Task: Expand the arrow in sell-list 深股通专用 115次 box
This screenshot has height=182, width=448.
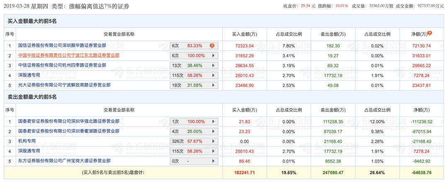Action: (x=213, y=151)
